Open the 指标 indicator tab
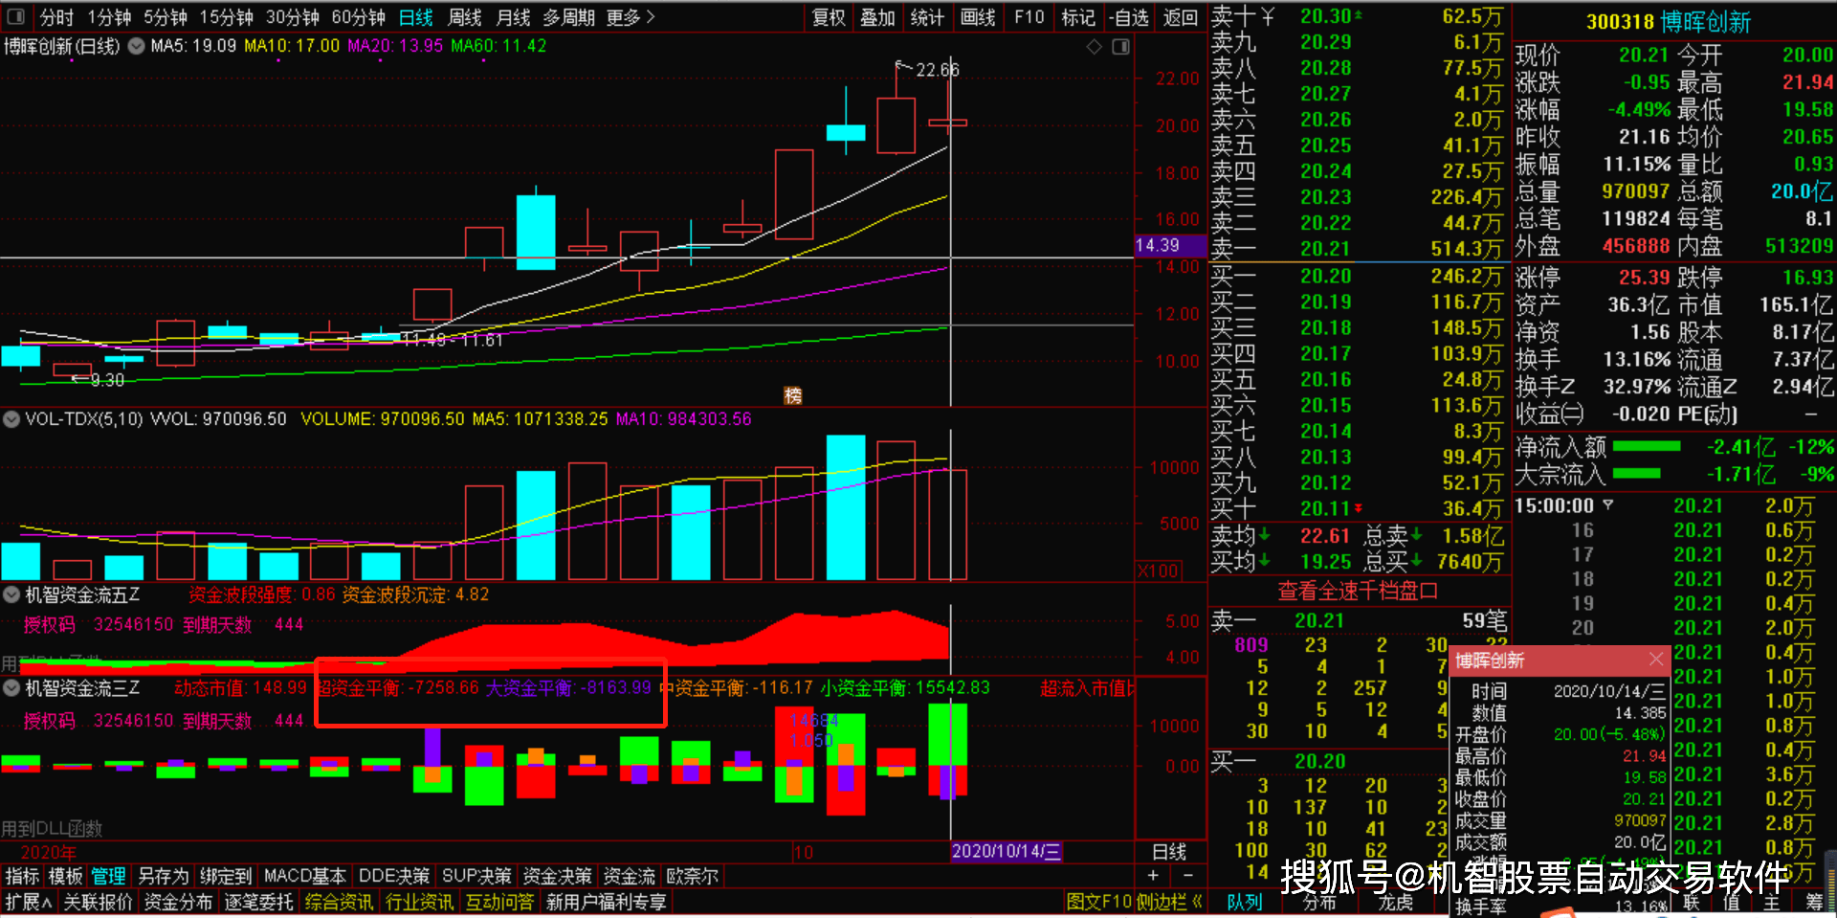The image size is (1837, 918). [x=22, y=876]
